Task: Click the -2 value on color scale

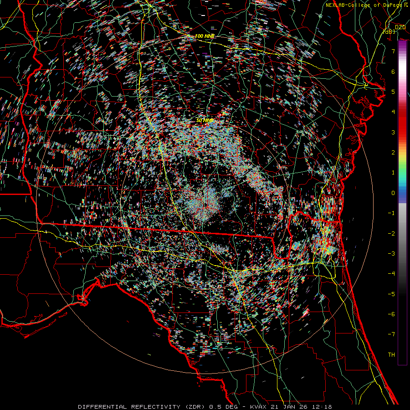Action: coord(391,234)
